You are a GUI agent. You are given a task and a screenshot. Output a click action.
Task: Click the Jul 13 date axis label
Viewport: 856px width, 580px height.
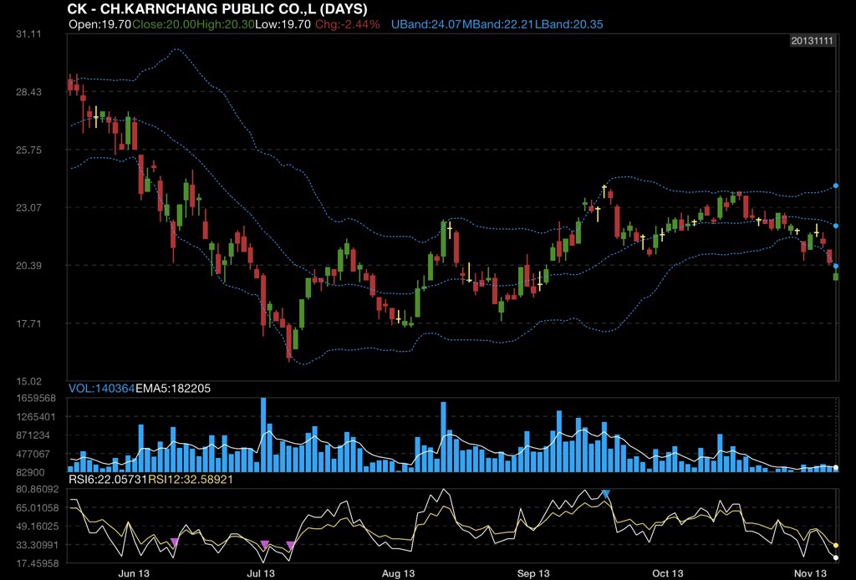pos(261,573)
